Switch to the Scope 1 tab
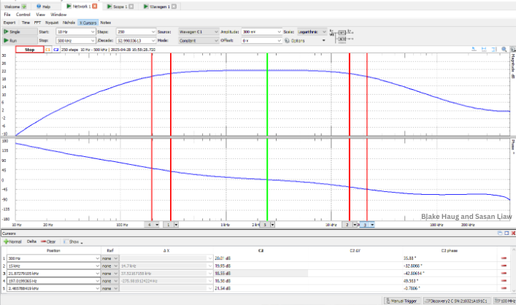Screen dimensions: 516x305 (120, 7)
